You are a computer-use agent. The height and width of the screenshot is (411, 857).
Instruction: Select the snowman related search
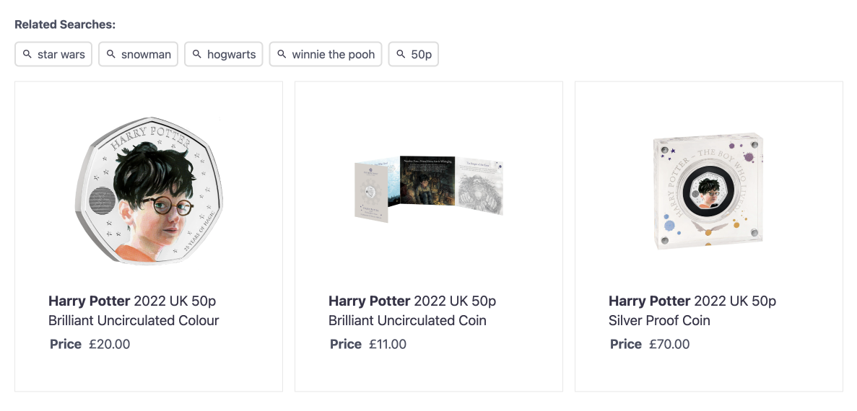pyautogui.click(x=146, y=55)
